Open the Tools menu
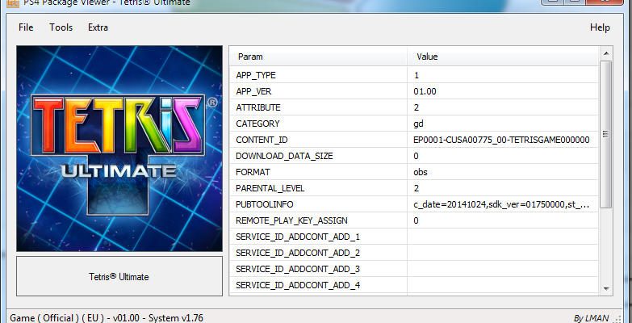Image resolution: width=632 pixels, height=323 pixels. coord(61,27)
